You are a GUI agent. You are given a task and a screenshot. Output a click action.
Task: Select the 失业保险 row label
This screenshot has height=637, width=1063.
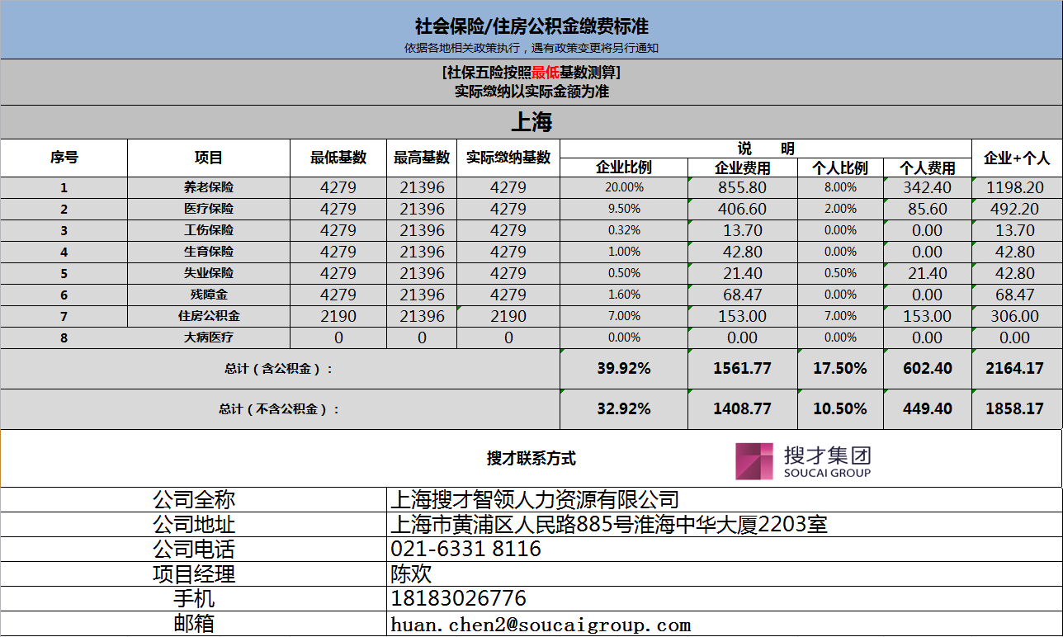[x=208, y=273]
